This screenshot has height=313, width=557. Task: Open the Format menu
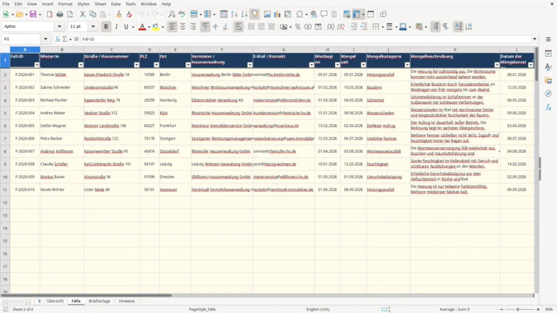coord(65,4)
